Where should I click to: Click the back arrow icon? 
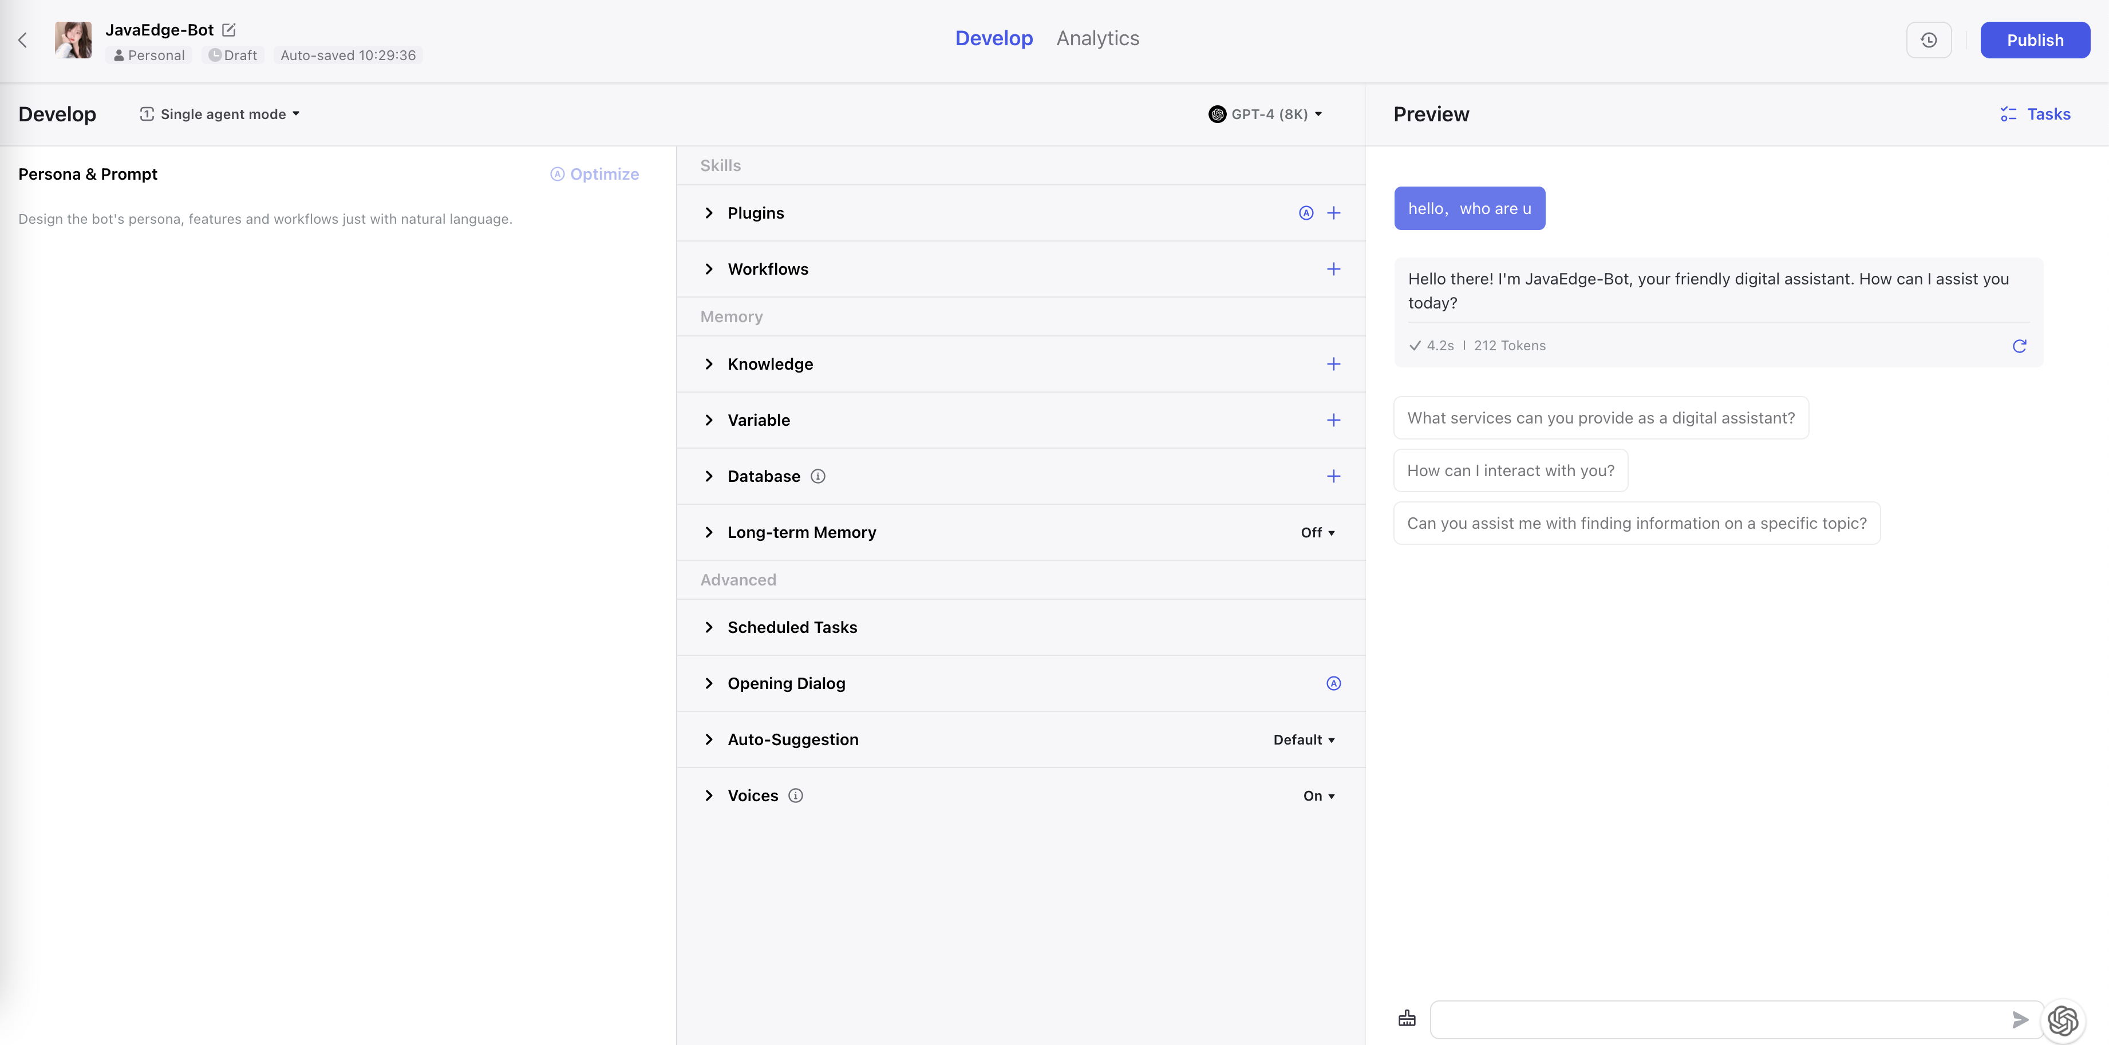[x=23, y=40]
